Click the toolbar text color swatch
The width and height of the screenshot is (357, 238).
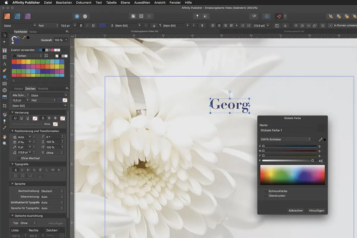(x=102, y=26)
